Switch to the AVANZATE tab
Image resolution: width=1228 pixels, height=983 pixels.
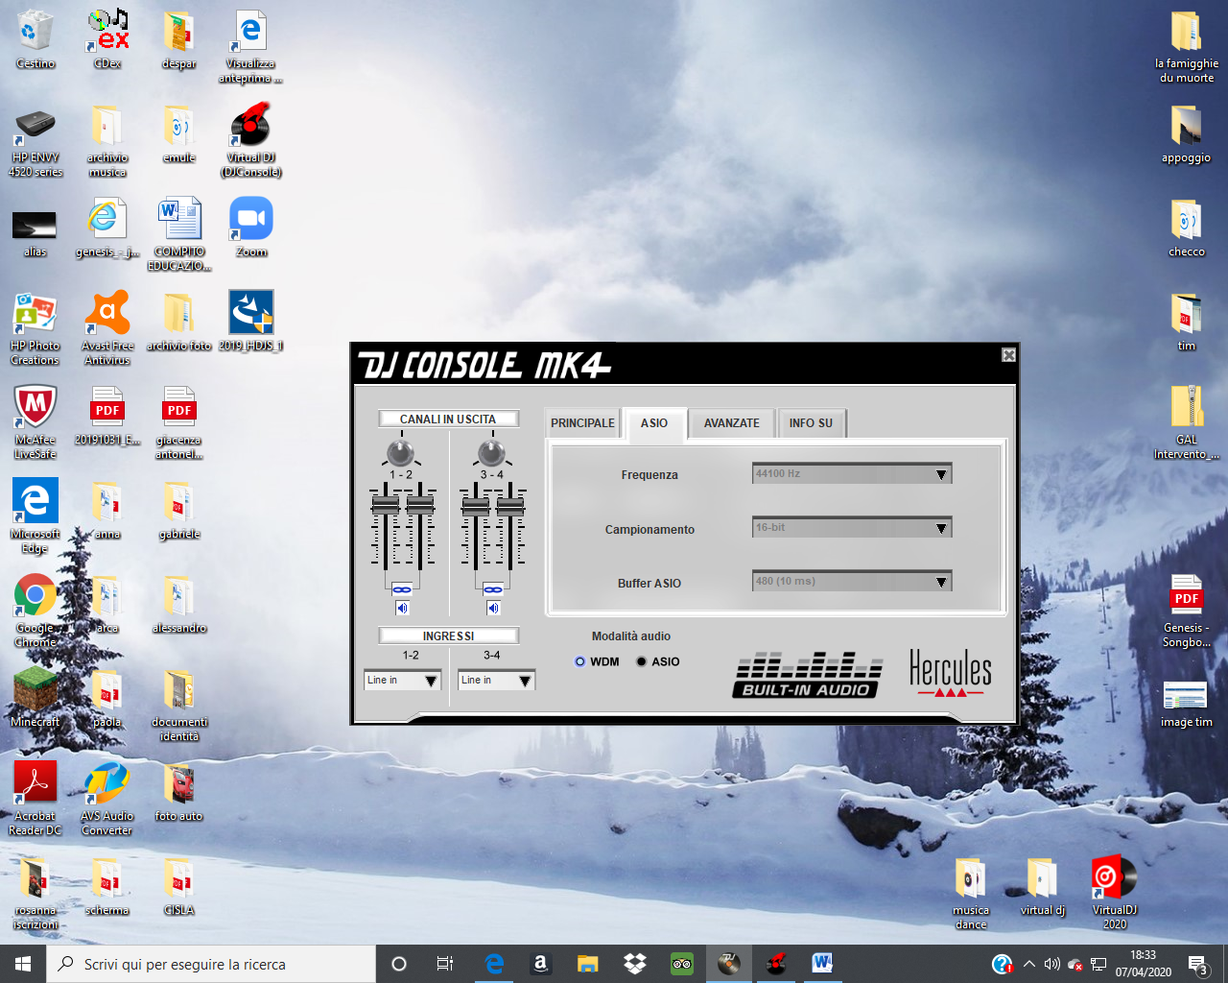(732, 423)
